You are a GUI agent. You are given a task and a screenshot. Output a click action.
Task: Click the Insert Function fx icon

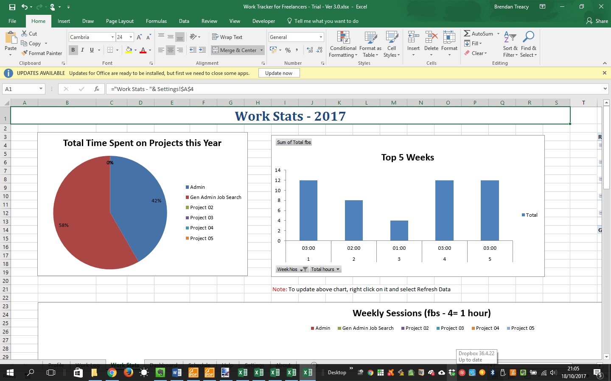[x=97, y=89]
